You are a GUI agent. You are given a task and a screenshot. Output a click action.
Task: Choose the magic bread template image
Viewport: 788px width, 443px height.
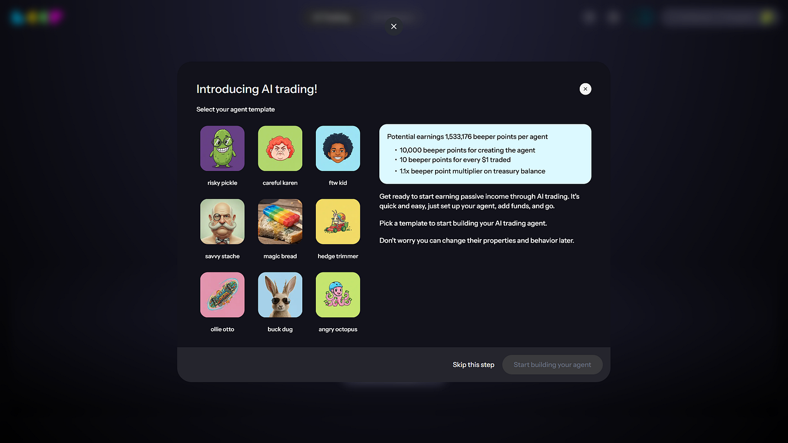280,222
